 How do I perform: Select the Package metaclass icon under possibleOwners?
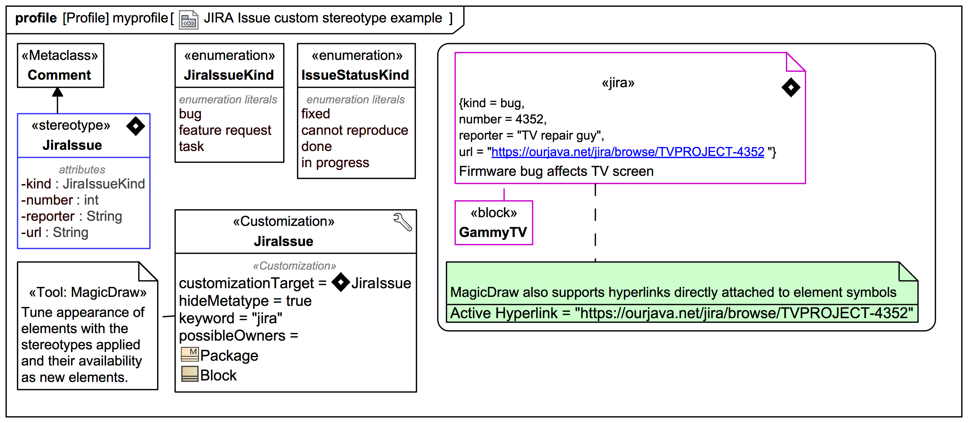click(189, 354)
